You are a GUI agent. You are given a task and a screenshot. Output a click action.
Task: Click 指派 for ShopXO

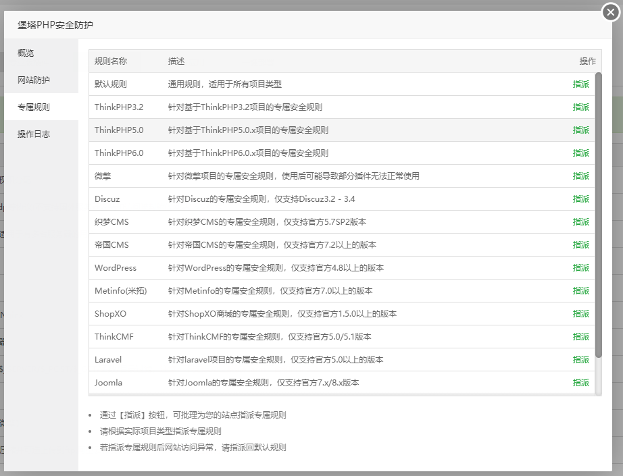coord(581,314)
